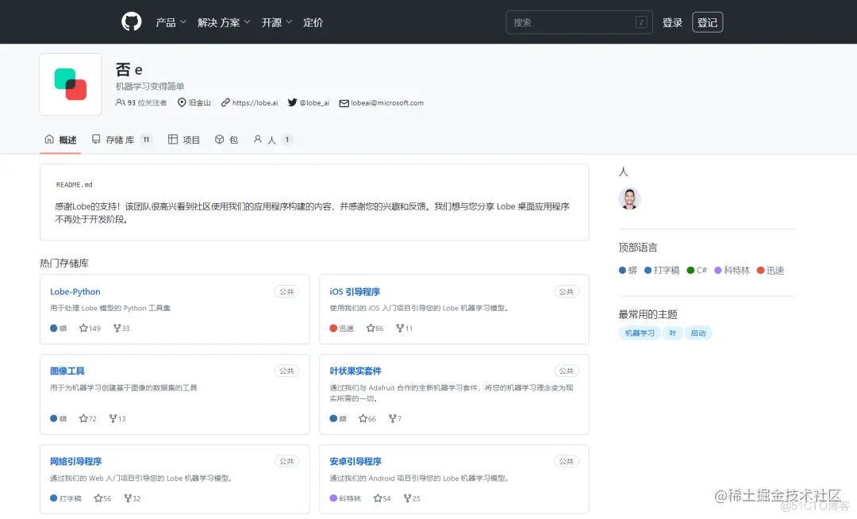
Task: View 11 forks of iOS 引导程序
Action: [405, 329]
